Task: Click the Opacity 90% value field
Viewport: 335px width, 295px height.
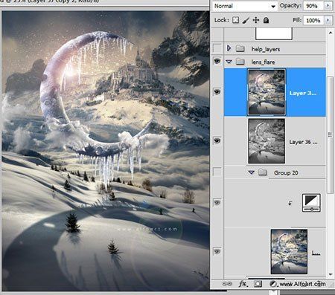Action: pos(313,6)
